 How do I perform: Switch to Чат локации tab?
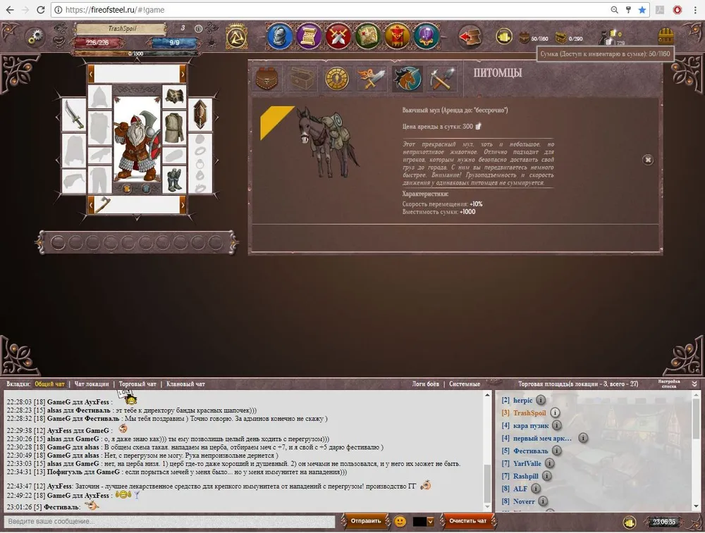92,384
